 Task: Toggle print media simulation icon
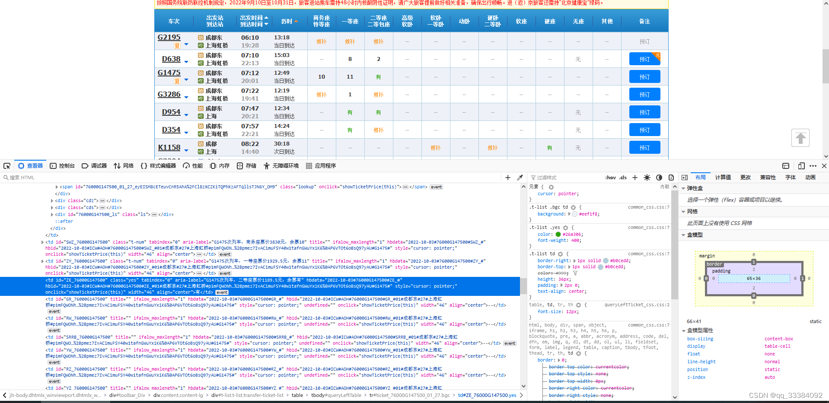pos(671,178)
